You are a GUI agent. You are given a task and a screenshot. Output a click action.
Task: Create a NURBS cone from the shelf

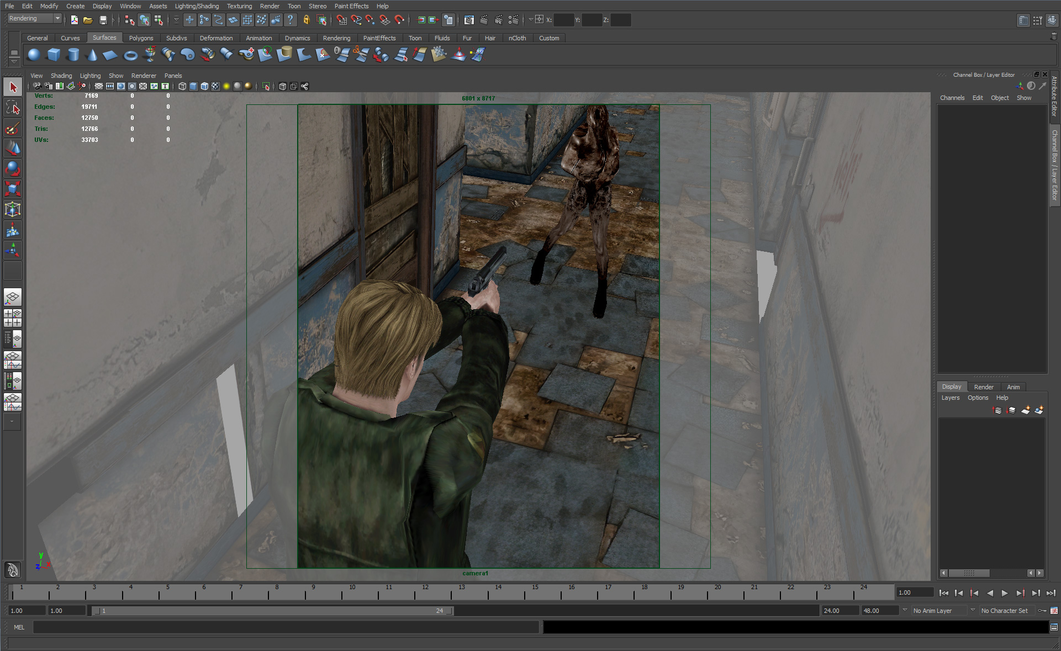coord(92,55)
